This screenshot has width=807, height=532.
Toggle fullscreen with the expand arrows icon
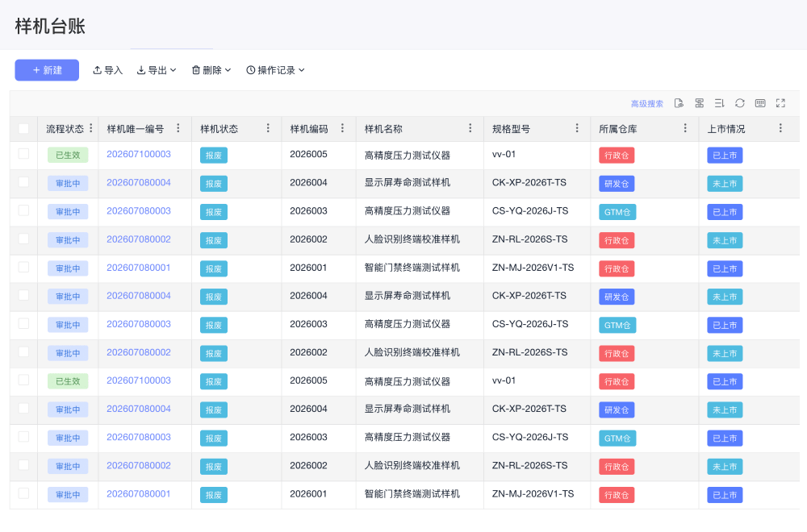coord(780,103)
